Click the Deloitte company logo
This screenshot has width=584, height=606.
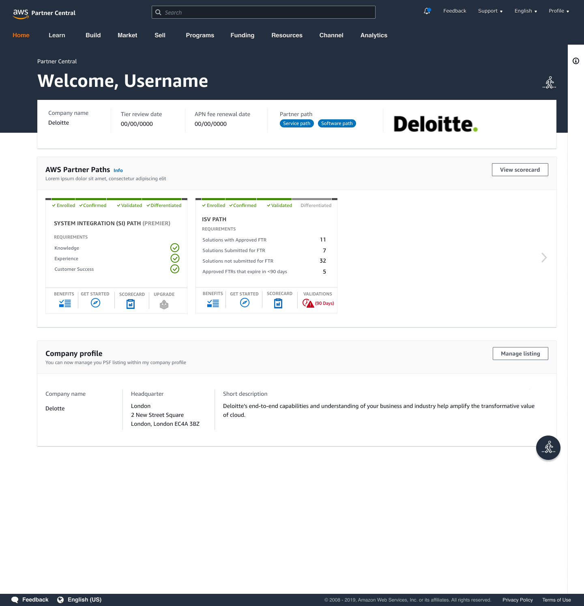[x=436, y=124]
